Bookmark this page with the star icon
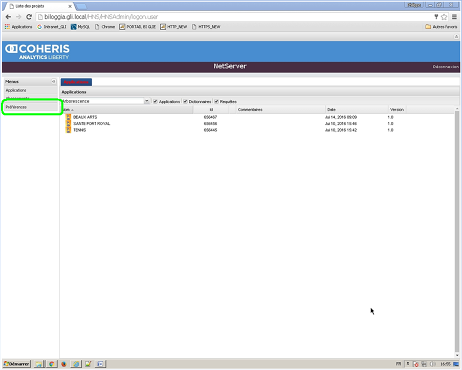 click(x=444, y=17)
